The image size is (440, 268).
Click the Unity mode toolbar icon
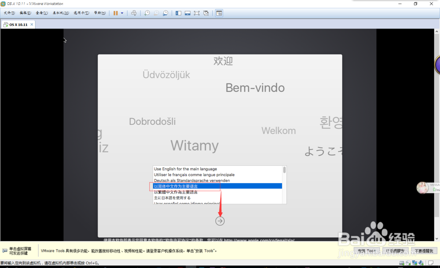[206, 13]
